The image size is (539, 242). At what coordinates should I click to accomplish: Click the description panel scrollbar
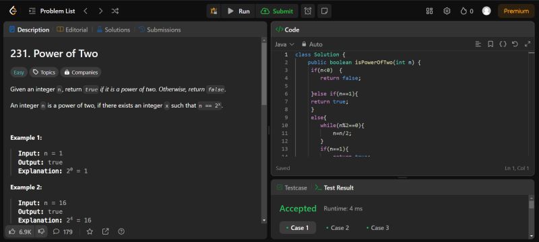tap(264, 74)
